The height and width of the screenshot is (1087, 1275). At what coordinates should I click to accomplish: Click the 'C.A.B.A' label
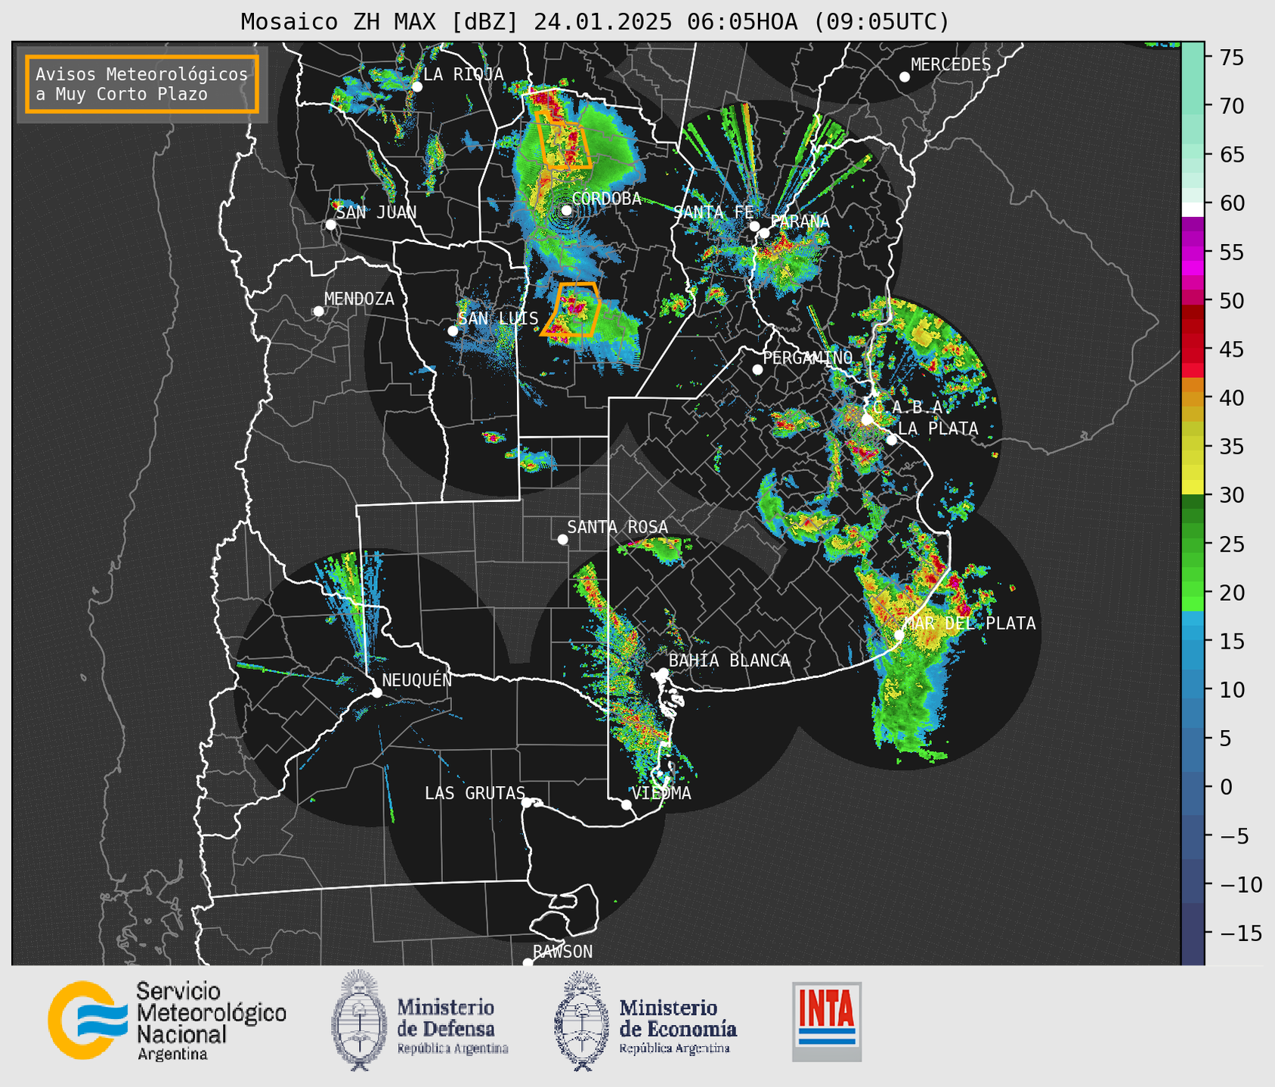click(910, 407)
